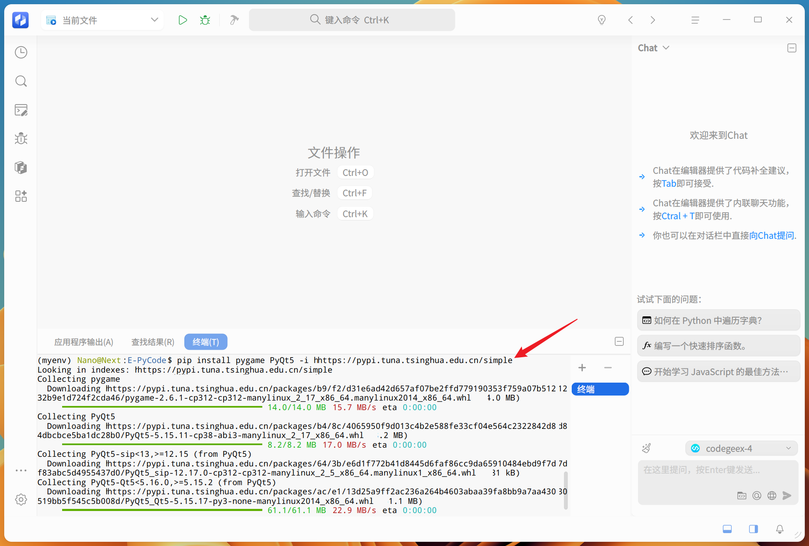Navigate forward with right arrow
This screenshot has width=809, height=546.
(653, 20)
